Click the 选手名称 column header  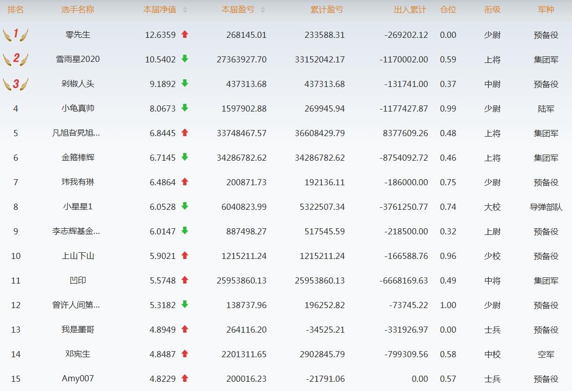(78, 10)
